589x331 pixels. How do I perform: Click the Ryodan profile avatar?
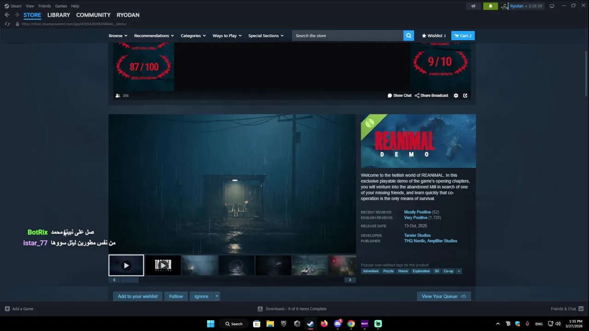(505, 6)
